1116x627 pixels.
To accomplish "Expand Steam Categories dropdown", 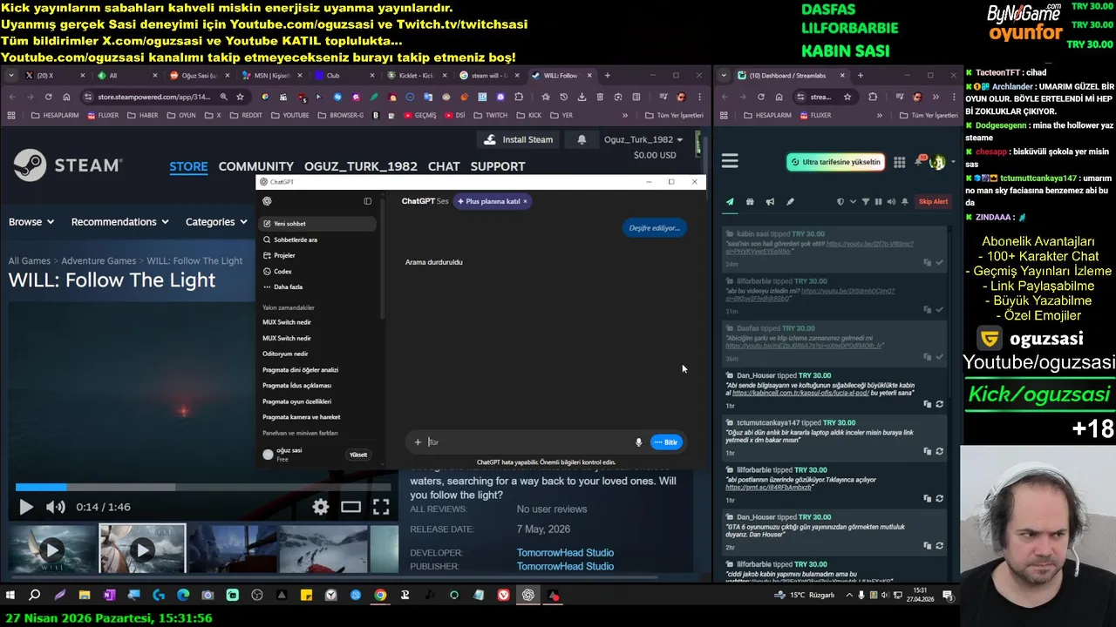I will [215, 222].
